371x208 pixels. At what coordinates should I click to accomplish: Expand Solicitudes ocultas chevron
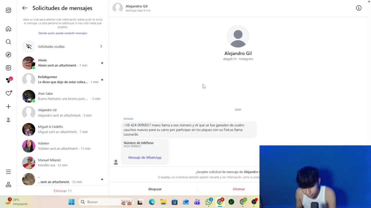[101, 47]
